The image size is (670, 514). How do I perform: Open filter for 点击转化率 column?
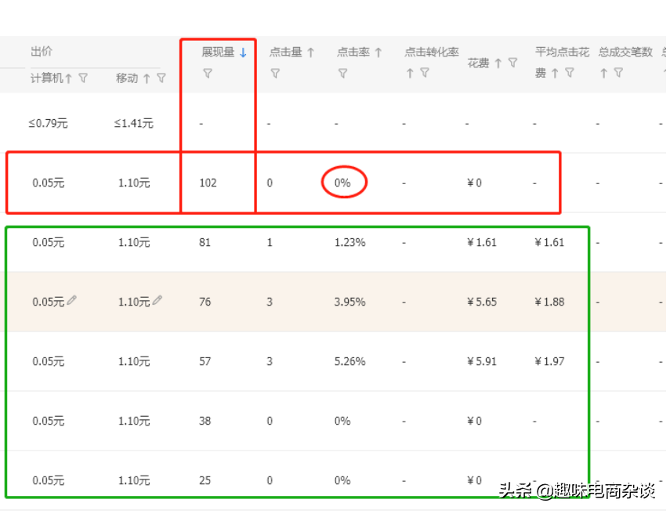pos(425,73)
